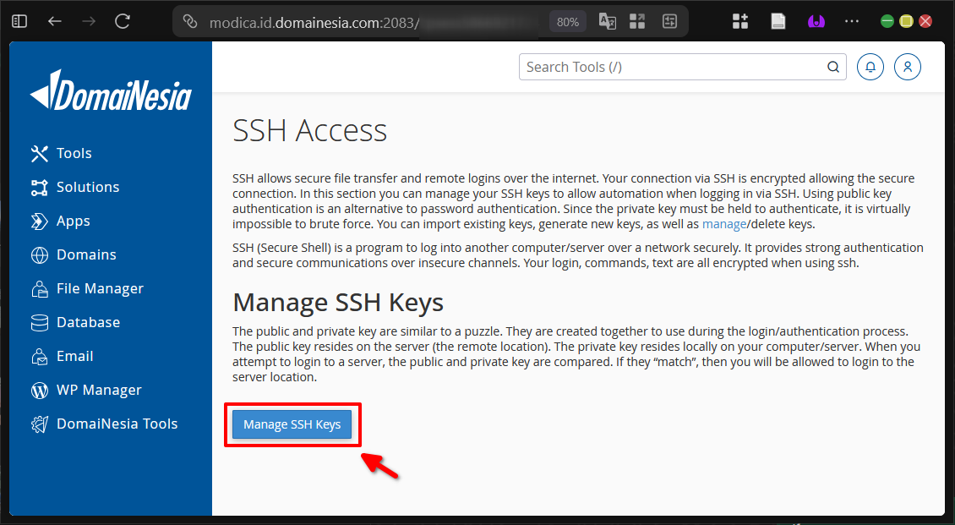The width and height of the screenshot is (955, 525).
Task: Click the search magnifier icon
Action: (832, 67)
